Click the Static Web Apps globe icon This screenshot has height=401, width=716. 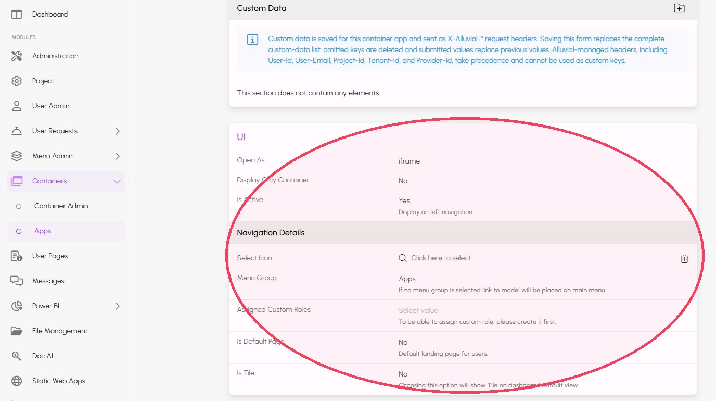pos(17,381)
